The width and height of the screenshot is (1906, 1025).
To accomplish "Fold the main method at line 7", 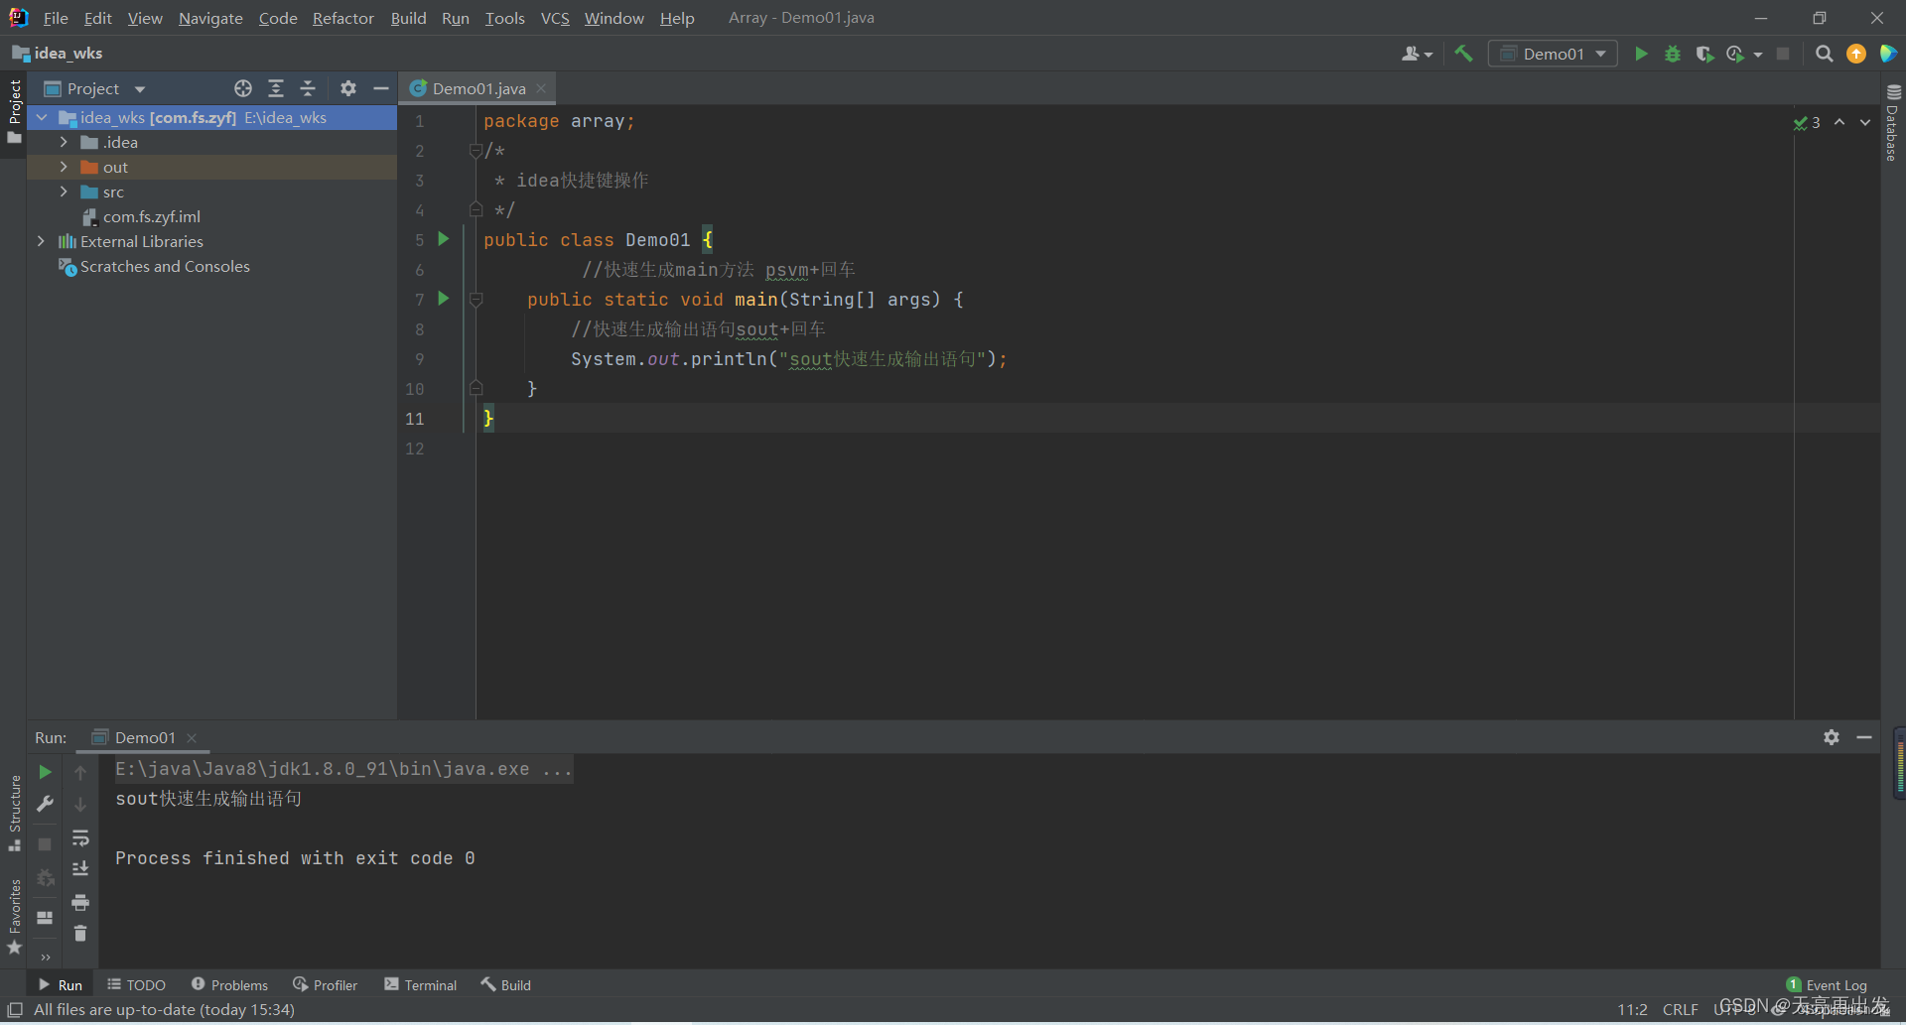I will [476, 300].
